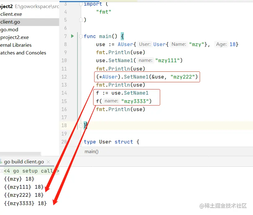Click the project panel horizontal scrollbar
This screenshot has width=253, height=215.
[20, 154]
